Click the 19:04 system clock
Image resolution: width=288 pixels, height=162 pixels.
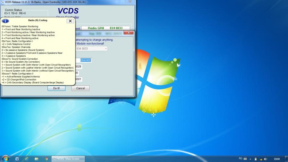pyautogui.click(x=277, y=159)
